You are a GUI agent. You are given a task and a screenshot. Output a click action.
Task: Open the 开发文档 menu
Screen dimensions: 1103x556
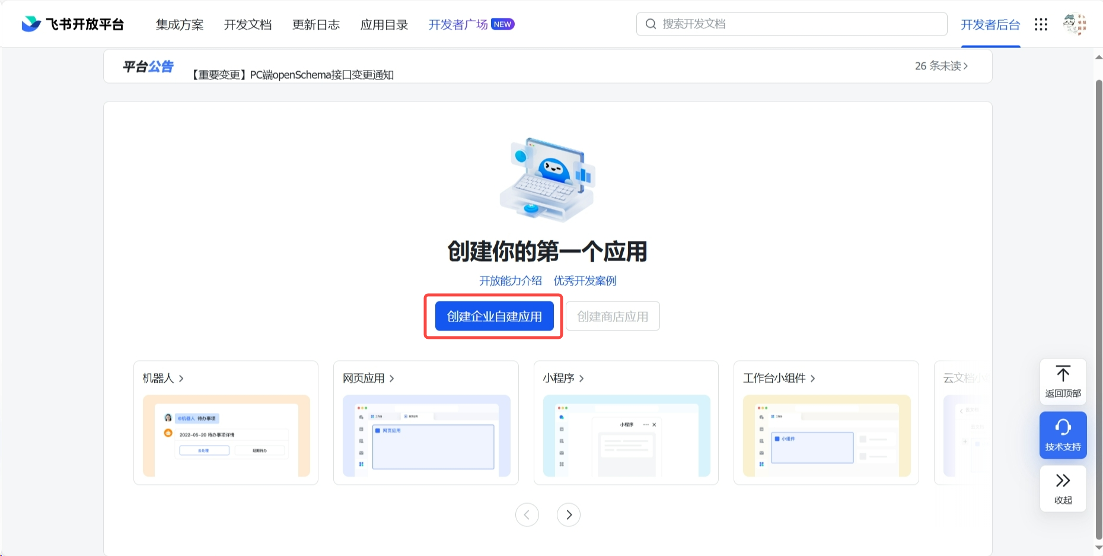pos(248,24)
